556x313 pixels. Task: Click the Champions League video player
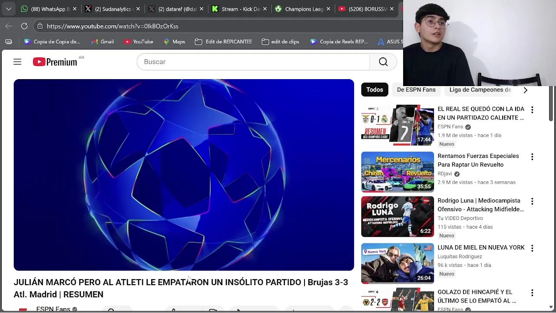coord(184,175)
